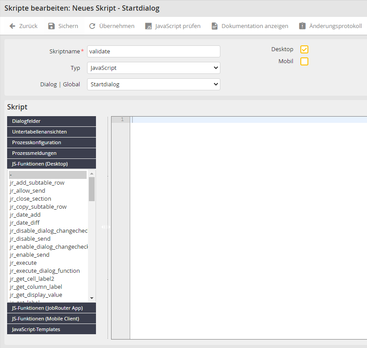Click the clipboard icon for Änderungsprotokoll
This screenshot has height=348, width=367.
(x=303, y=26)
